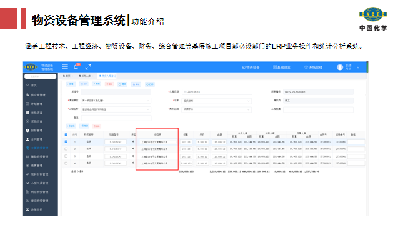
Task: Click the red delete button in top toolbar
Action: pyautogui.click(x=109, y=84)
